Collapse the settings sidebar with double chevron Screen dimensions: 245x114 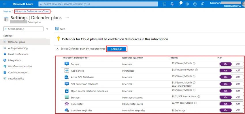point(47,29)
